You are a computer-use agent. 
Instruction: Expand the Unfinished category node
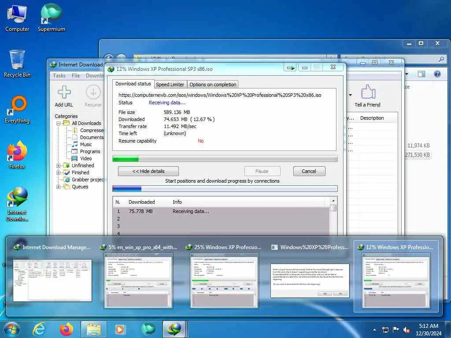[x=58, y=165]
